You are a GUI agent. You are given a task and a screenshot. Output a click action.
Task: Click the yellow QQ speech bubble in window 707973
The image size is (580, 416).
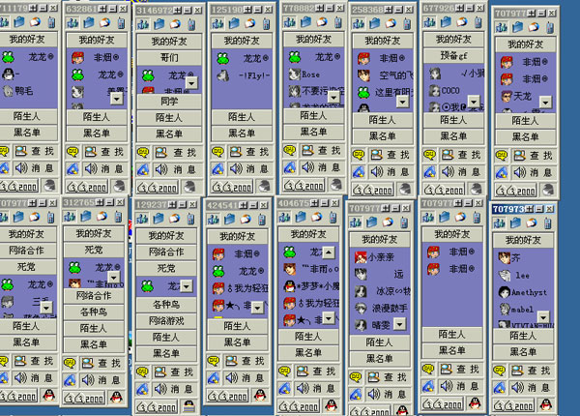click(499, 371)
